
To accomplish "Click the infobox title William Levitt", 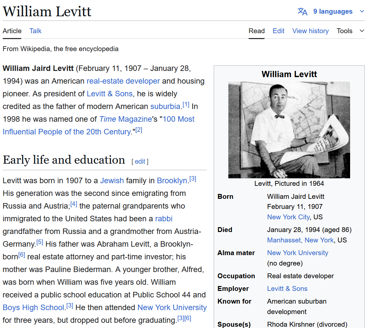I will [289, 74].
